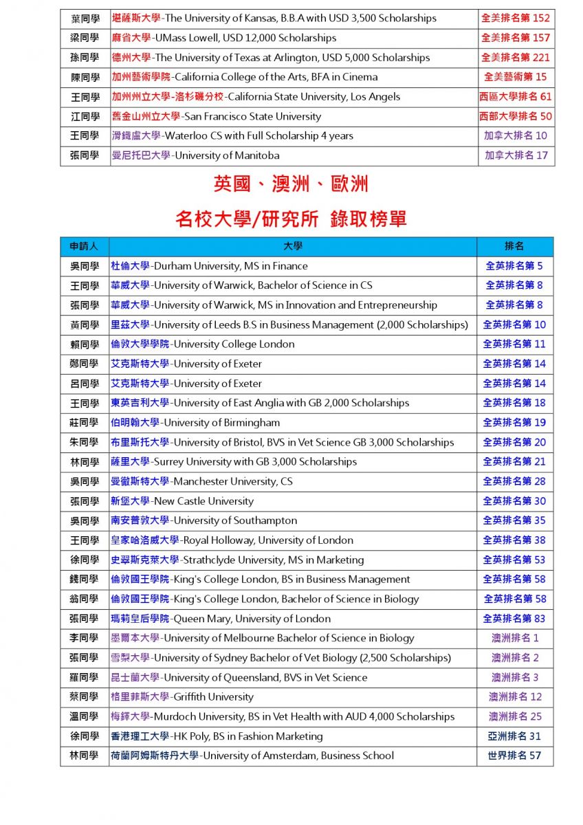The height and width of the screenshot is (825, 583).
Task: Select the San Francisco State University entry
Action: tap(217, 117)
